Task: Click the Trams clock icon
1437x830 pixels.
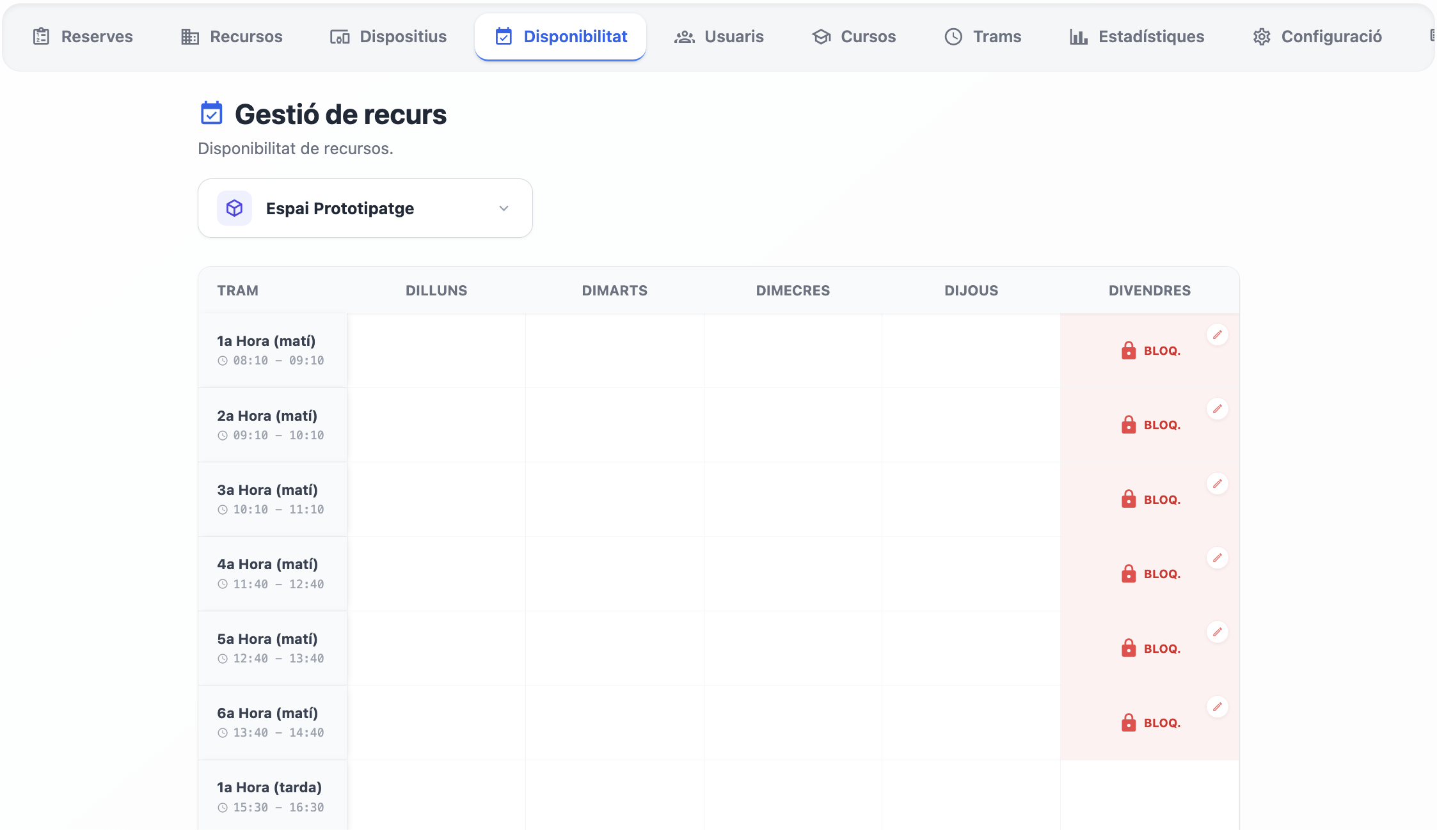Action: click(x=953, y=36)
